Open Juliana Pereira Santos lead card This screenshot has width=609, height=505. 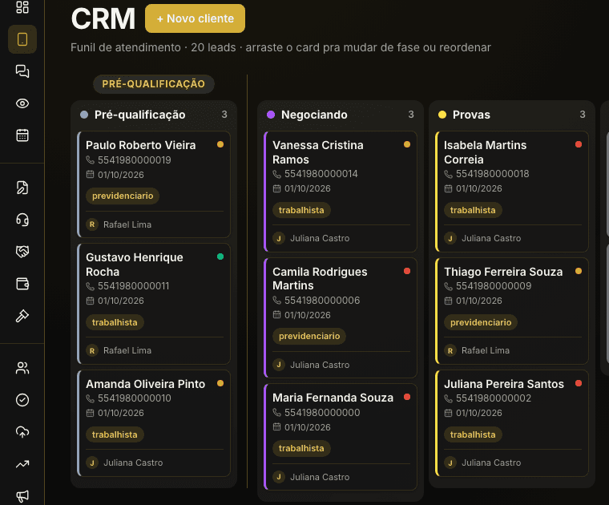point(512,423)
